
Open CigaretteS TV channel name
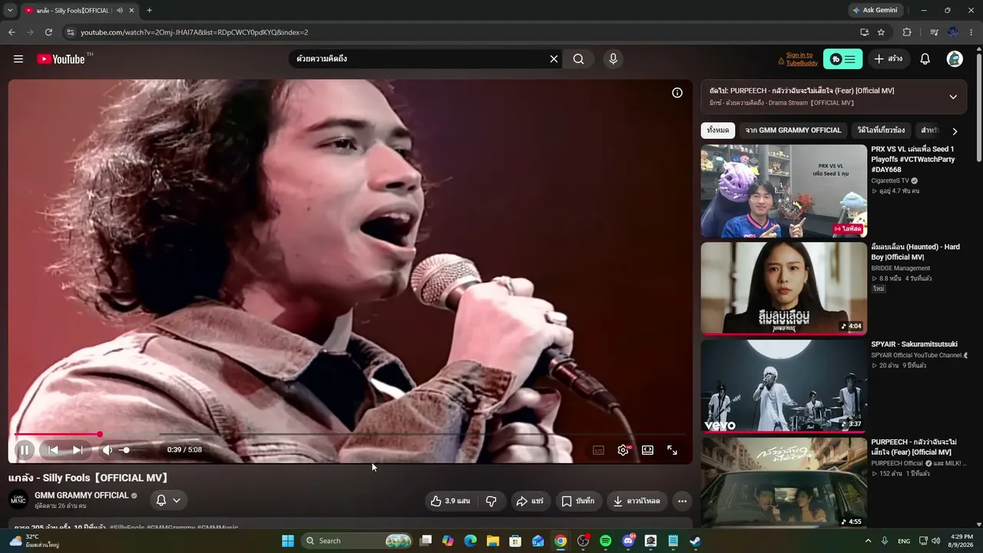click(889, 180)
